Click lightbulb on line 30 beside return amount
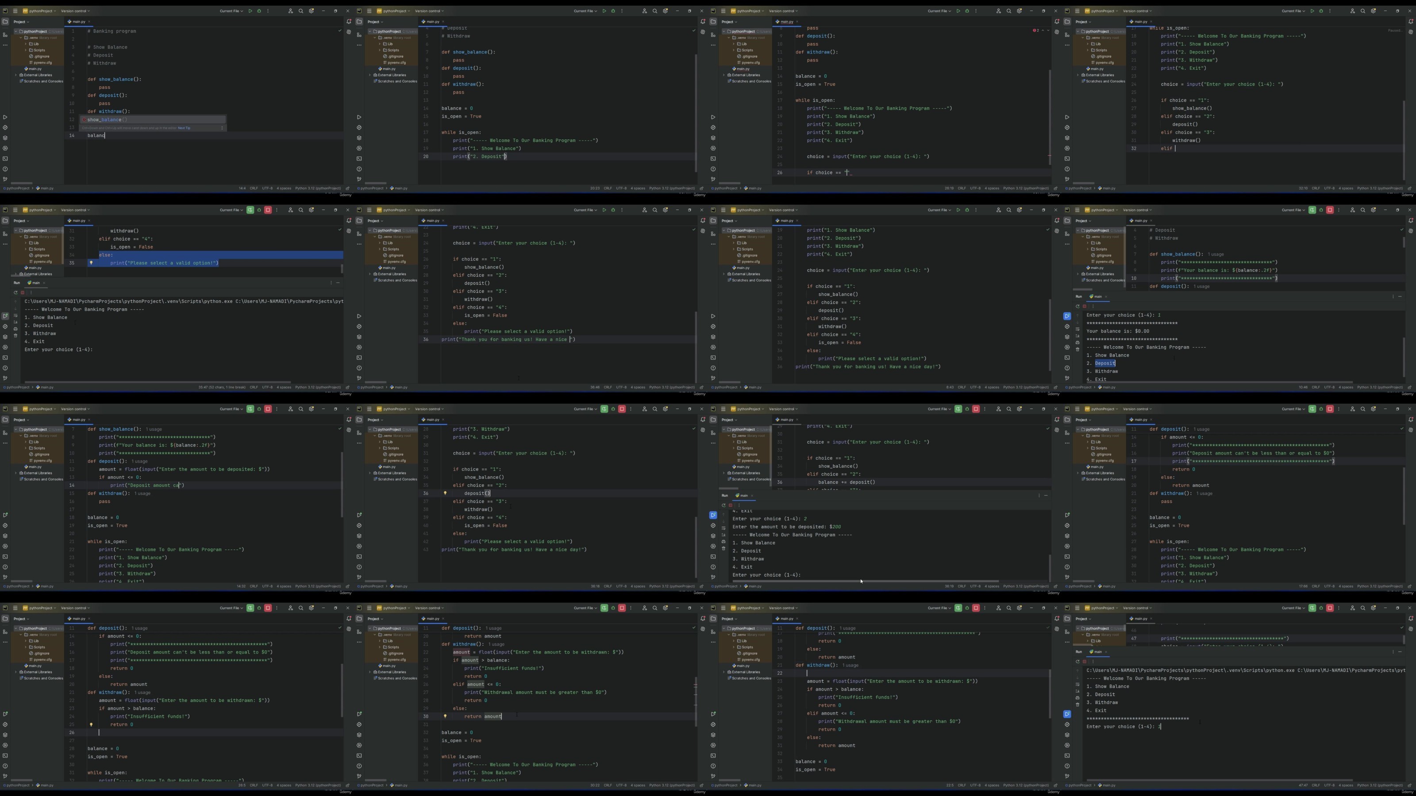 click(445, 716)
